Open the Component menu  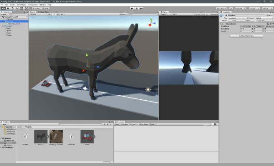tap(33, 5)
